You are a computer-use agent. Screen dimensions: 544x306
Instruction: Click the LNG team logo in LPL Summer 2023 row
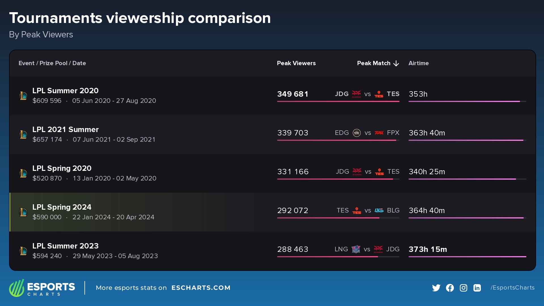(x=356, y=249)
